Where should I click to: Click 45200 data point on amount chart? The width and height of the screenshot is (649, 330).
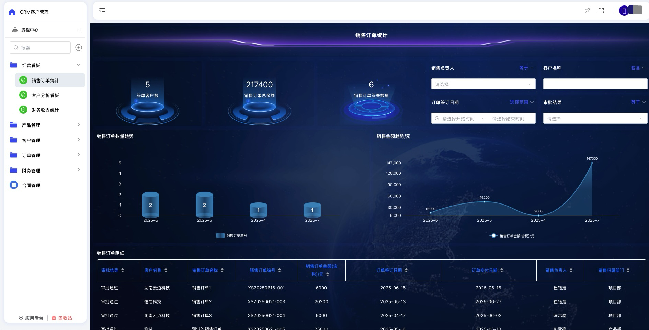pos(485,201)
